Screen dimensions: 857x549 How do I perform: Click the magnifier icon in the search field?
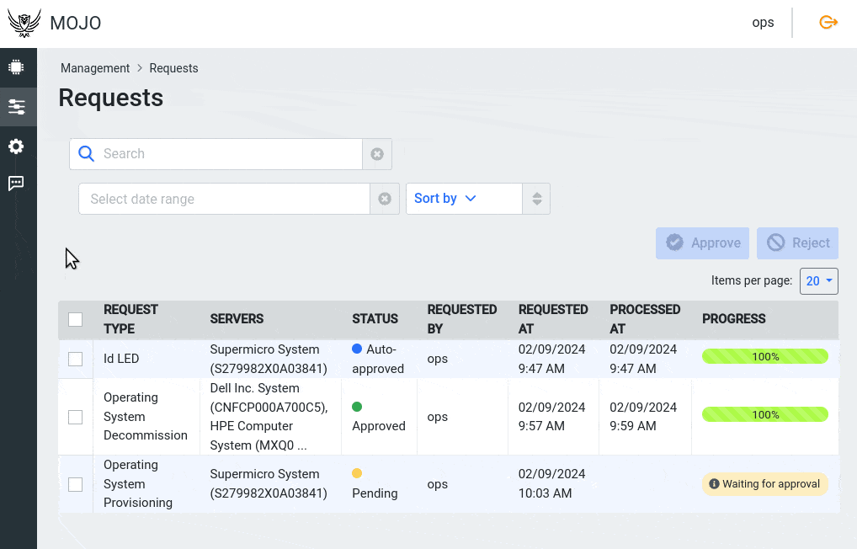coord(86,154)
